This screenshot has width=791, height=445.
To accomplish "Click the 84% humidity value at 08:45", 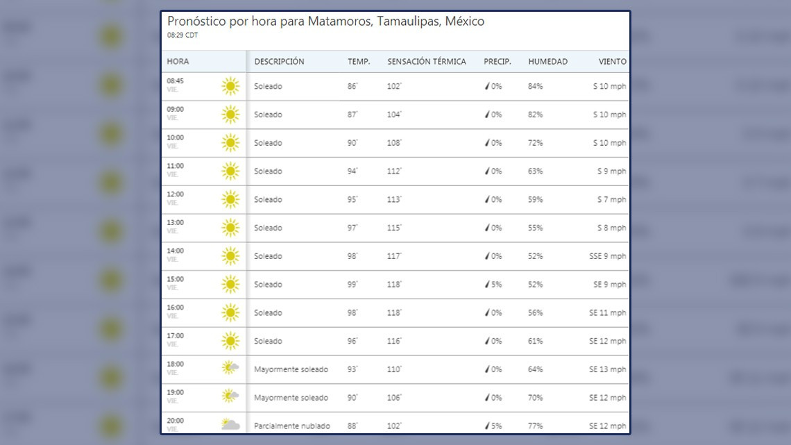I will pyautogui.click(x=535, y=87).
